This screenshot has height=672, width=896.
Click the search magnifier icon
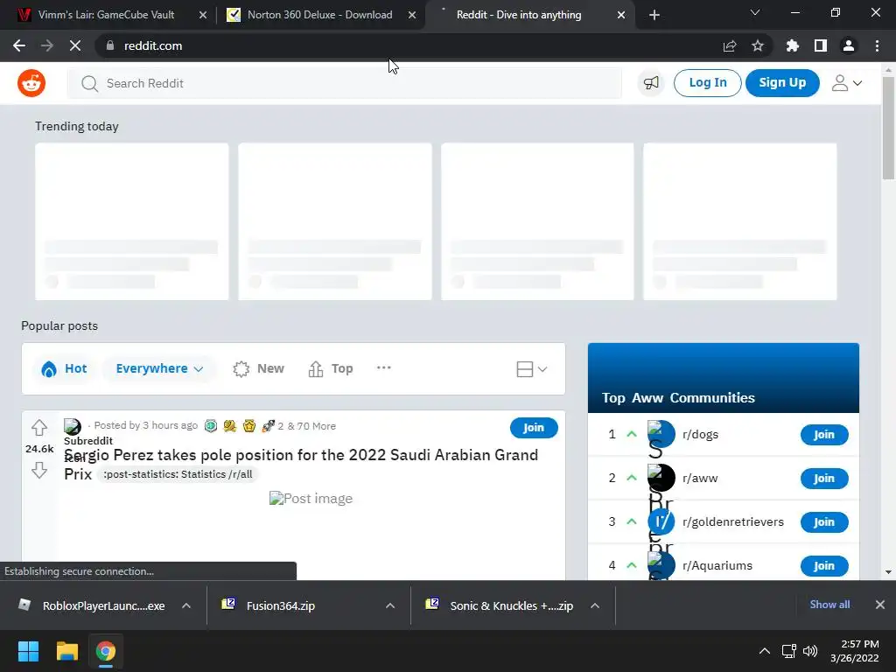[89, 83]
